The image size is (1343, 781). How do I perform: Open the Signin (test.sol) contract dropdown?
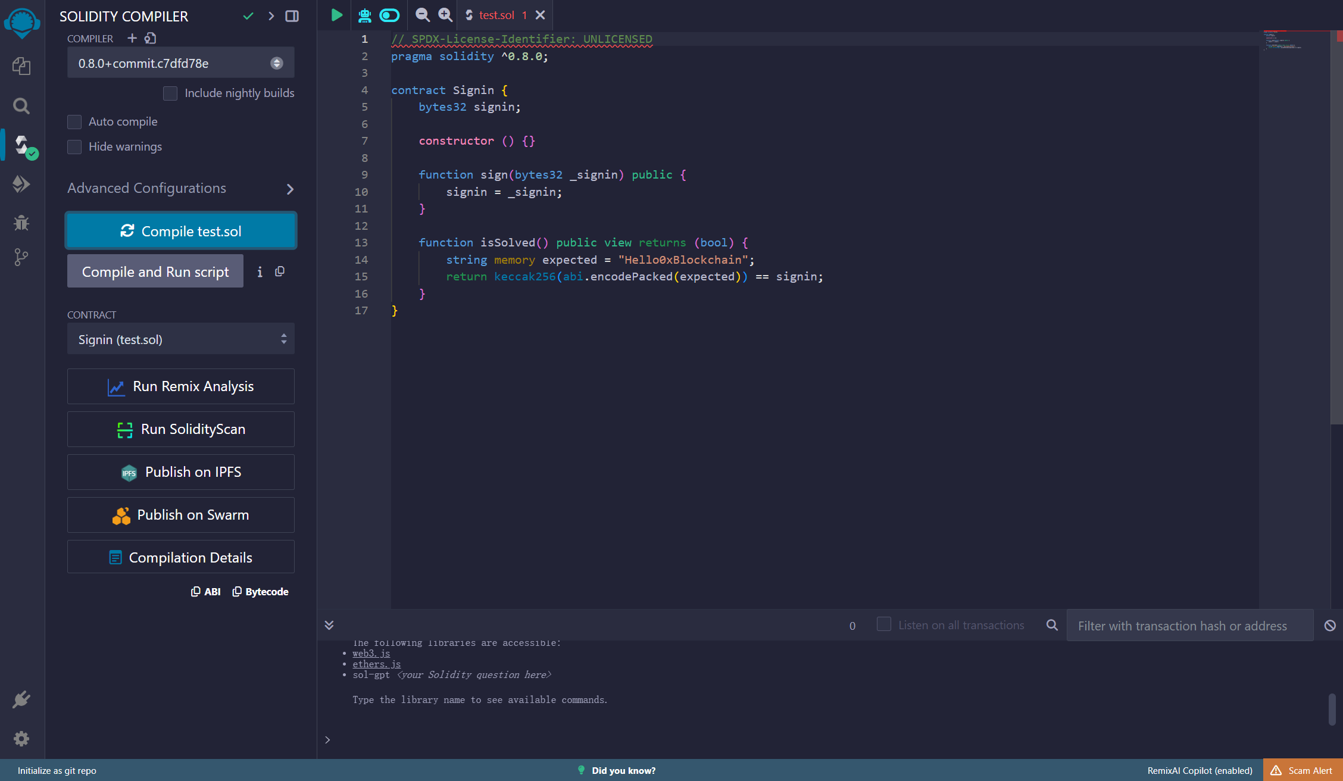point(181,339)
